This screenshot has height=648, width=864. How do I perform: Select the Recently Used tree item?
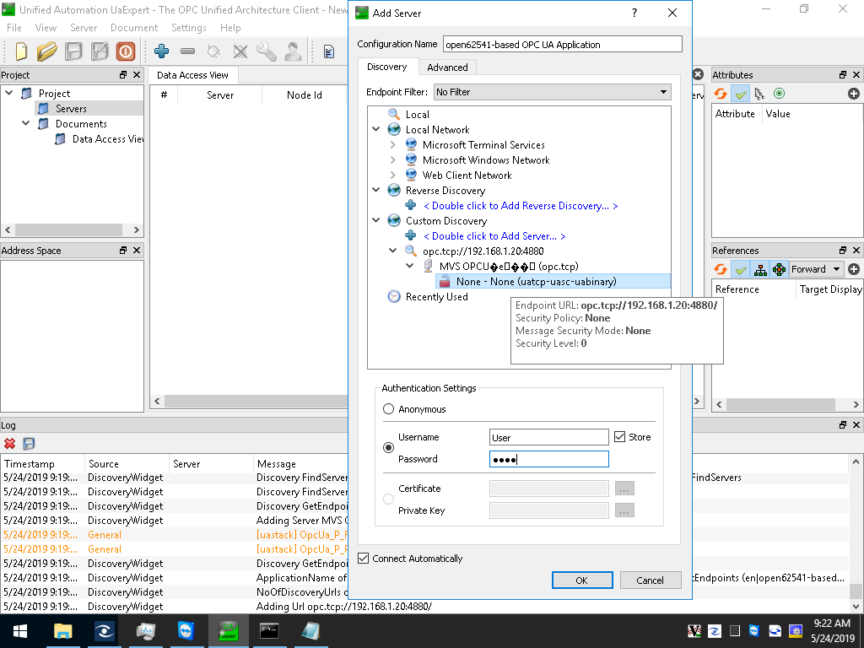pyautogui.click(x=436, y=296)
